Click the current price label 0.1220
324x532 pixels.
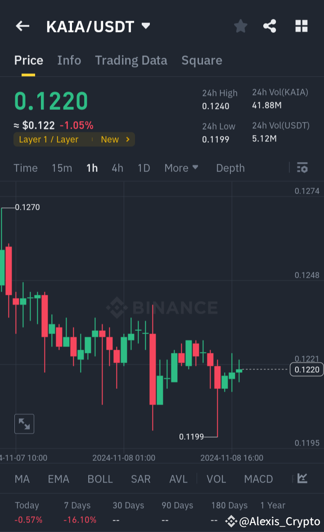pos(306,369)
